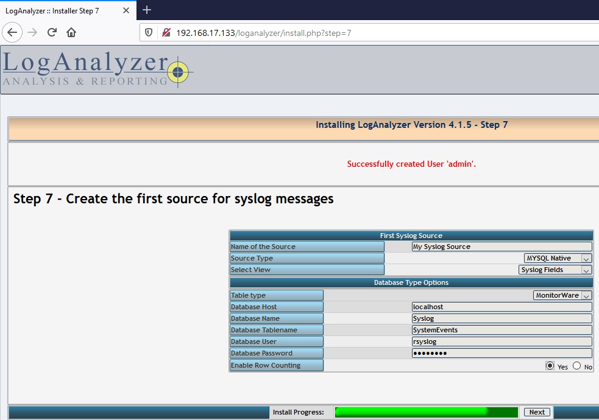The image size is (599, 420).
Task: Go back with the browser back arrow
Action: click(x=12, y=32)
